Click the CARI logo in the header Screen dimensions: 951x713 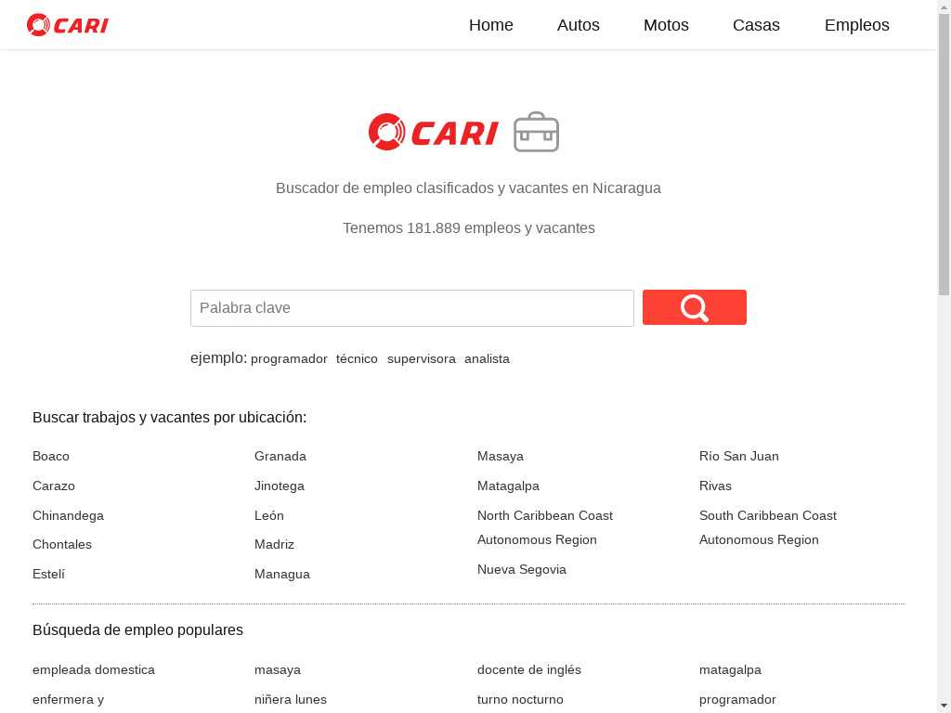click(67, 25)
